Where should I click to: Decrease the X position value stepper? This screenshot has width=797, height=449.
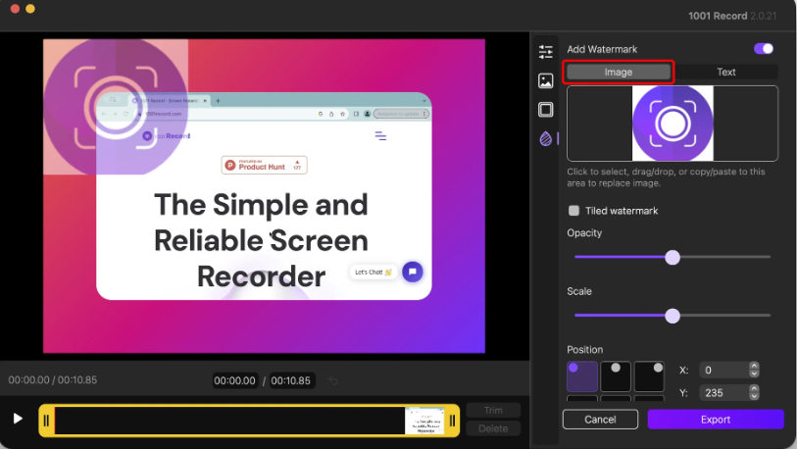click(x=754, y=374)
